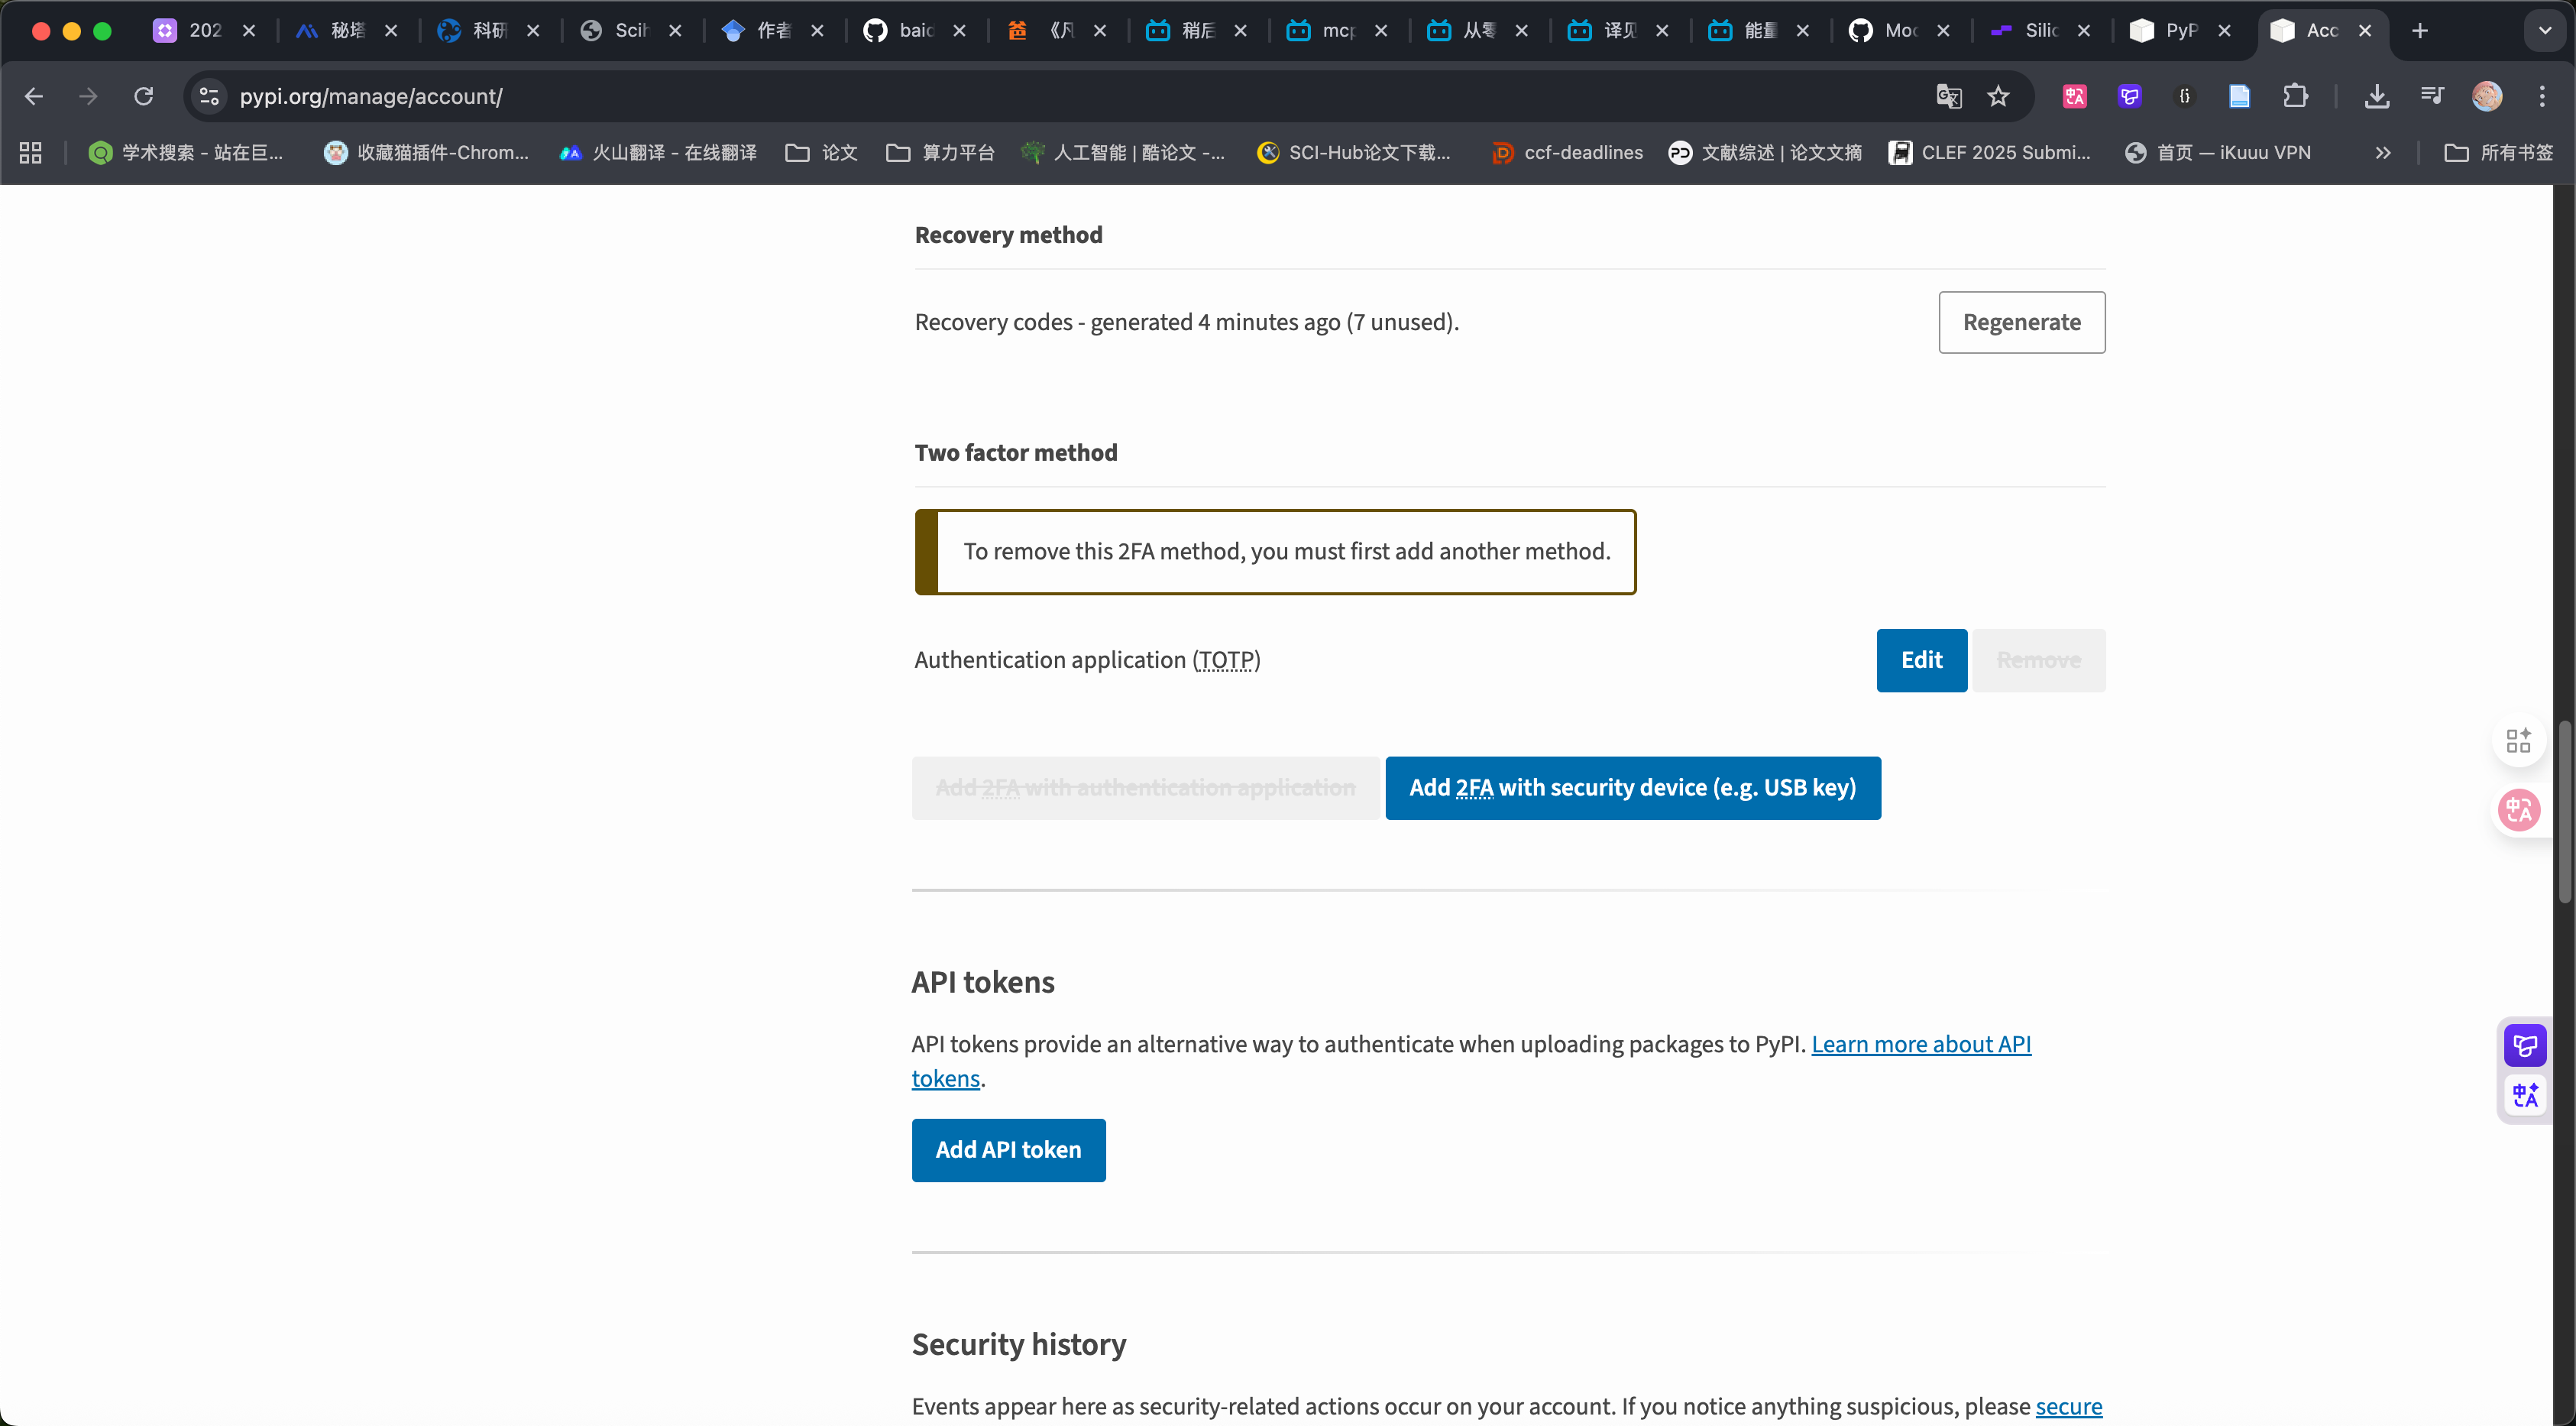
Task: Go back with the browser back arrow
Action: [x=34, y=96]
